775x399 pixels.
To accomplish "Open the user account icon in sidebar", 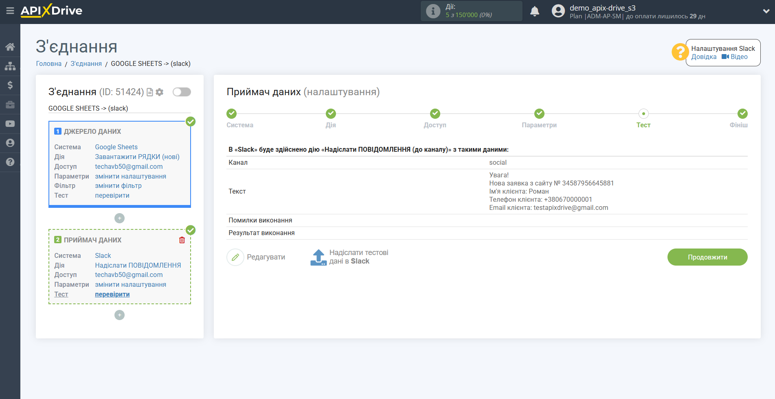I will coord(10,143).
